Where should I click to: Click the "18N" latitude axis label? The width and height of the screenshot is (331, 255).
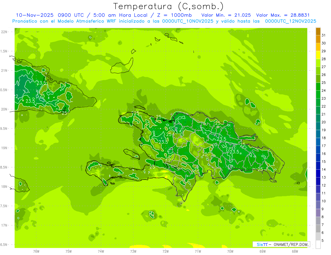coord(4,187)
